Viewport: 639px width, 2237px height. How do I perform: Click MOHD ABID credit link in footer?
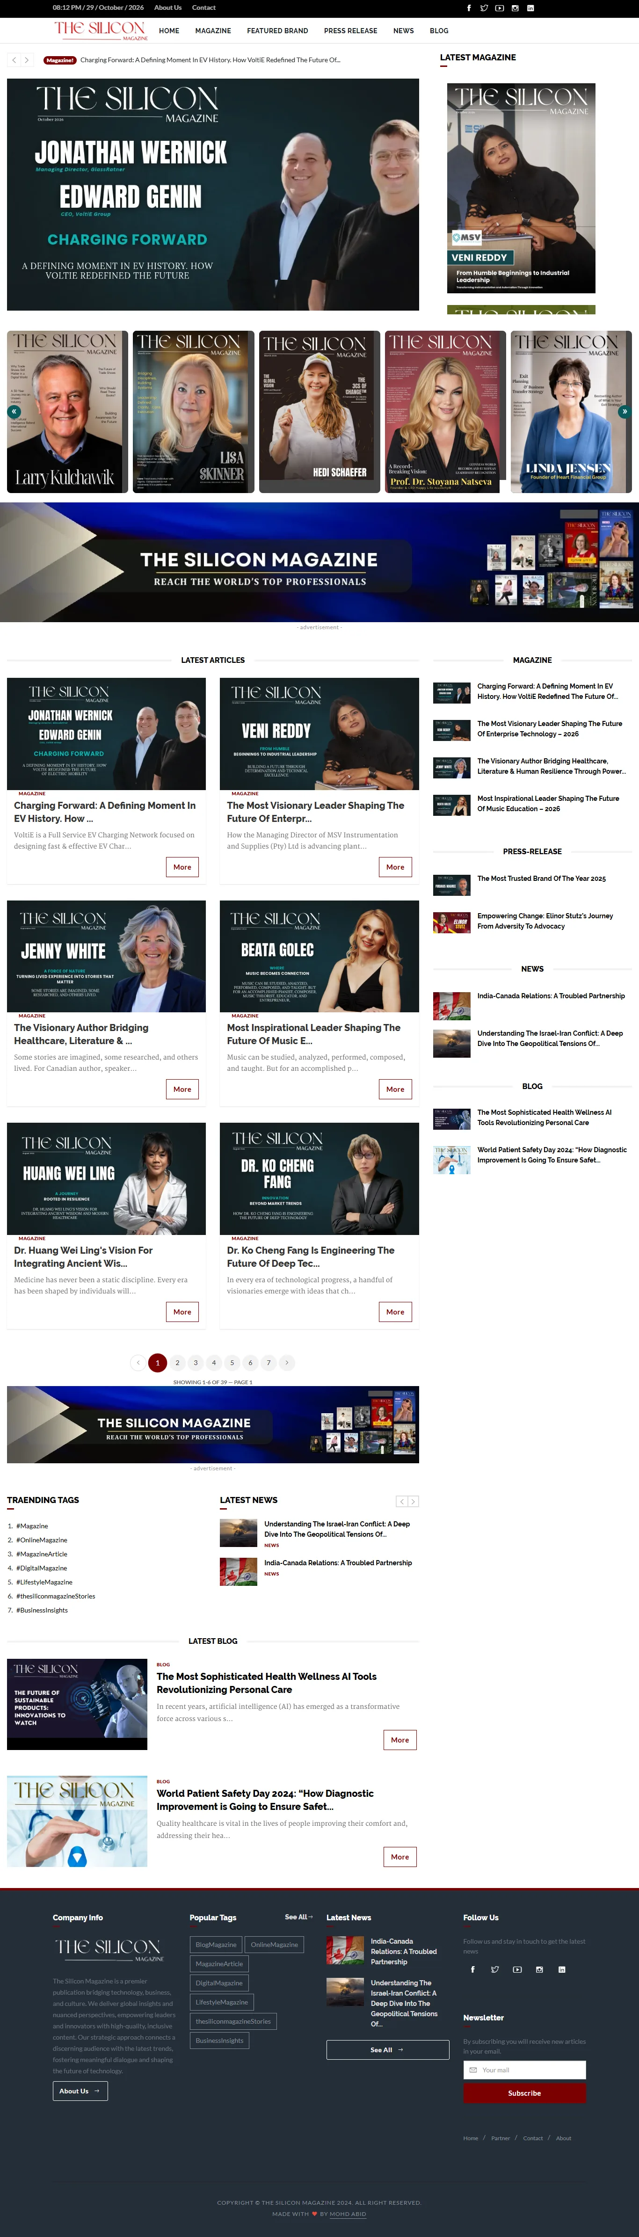point(348,2214)
